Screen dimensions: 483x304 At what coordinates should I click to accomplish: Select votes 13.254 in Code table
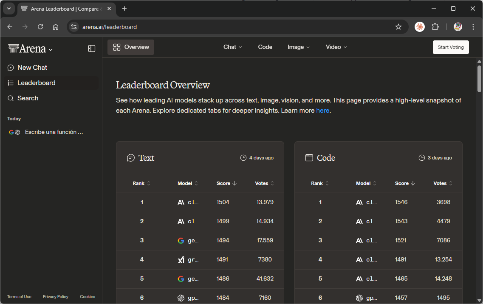click(443, 260)
